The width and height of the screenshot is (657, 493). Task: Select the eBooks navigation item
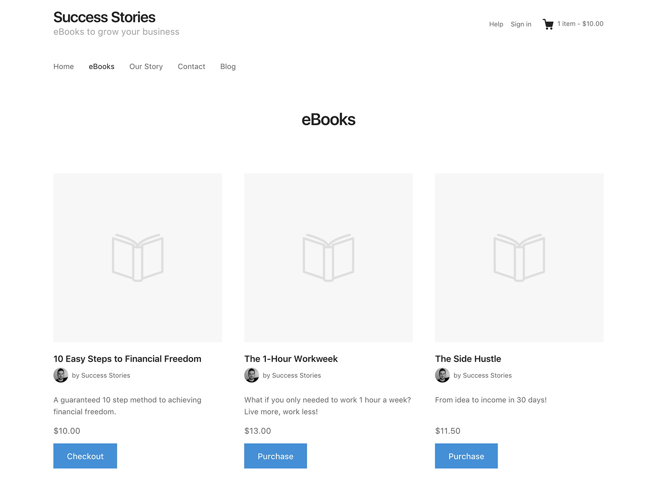[101, 66]
